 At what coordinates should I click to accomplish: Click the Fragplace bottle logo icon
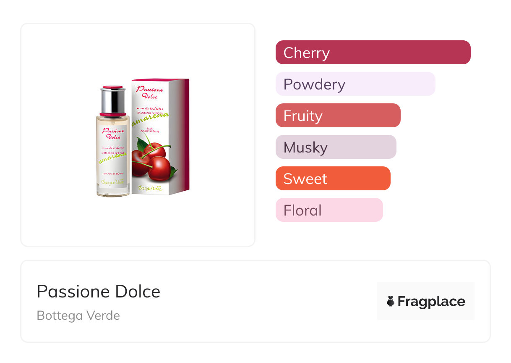(x=391, y=301)
